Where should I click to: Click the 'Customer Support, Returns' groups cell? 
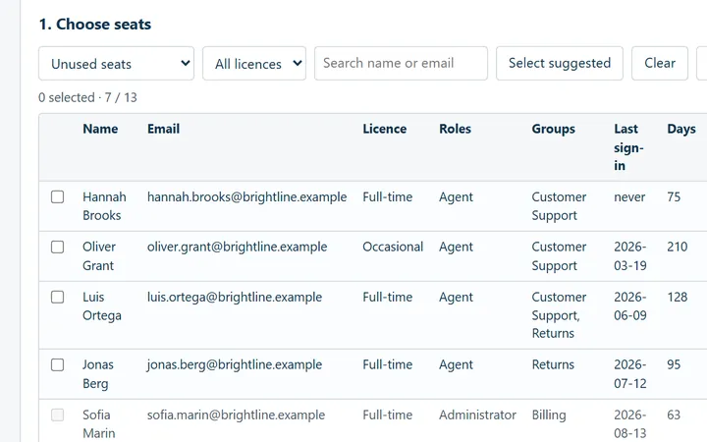coord(559,315)
